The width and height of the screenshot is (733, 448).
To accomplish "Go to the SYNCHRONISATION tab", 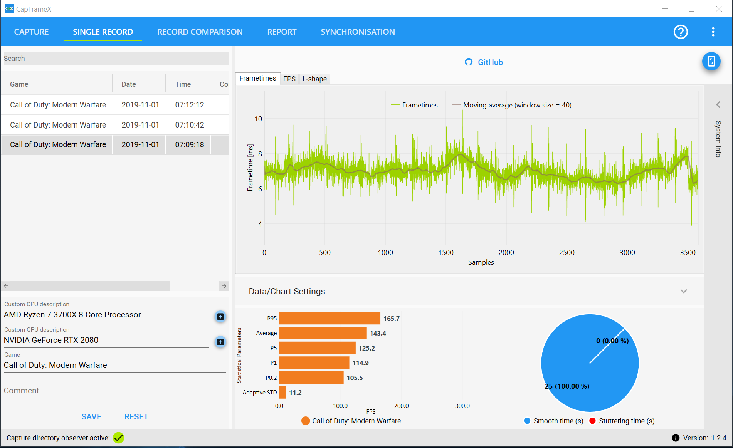I will 358,32.
